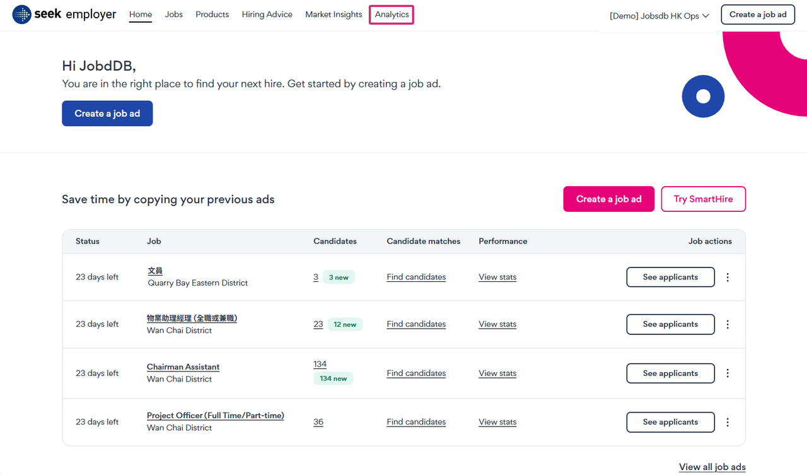Select Hiring Advice in the navigation
The width and height of the screenshot is (807, 475).
(x=267, y=15)
